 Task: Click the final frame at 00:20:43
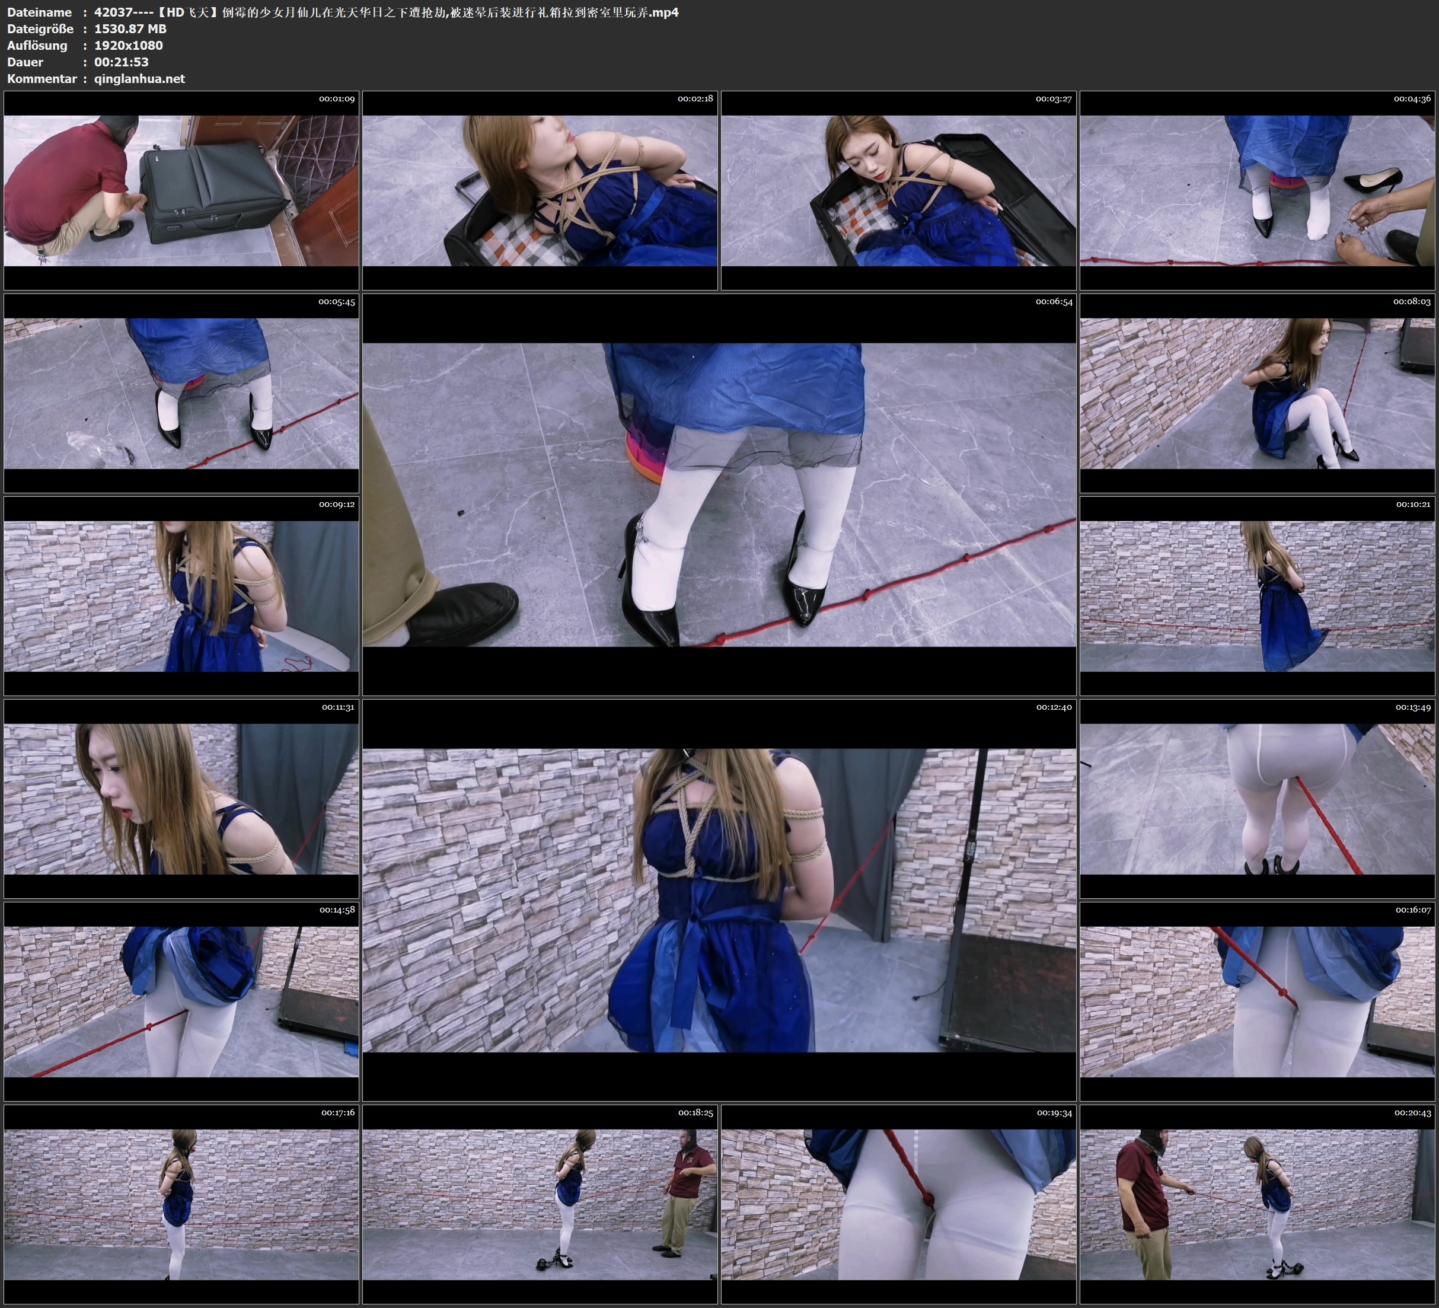pyautogui.click(x=1257, y=1204)
